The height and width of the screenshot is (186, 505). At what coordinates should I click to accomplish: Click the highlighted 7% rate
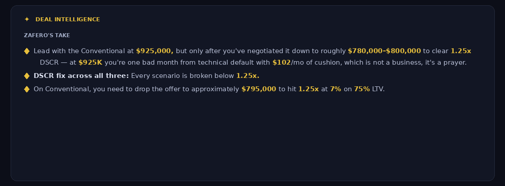335,89
